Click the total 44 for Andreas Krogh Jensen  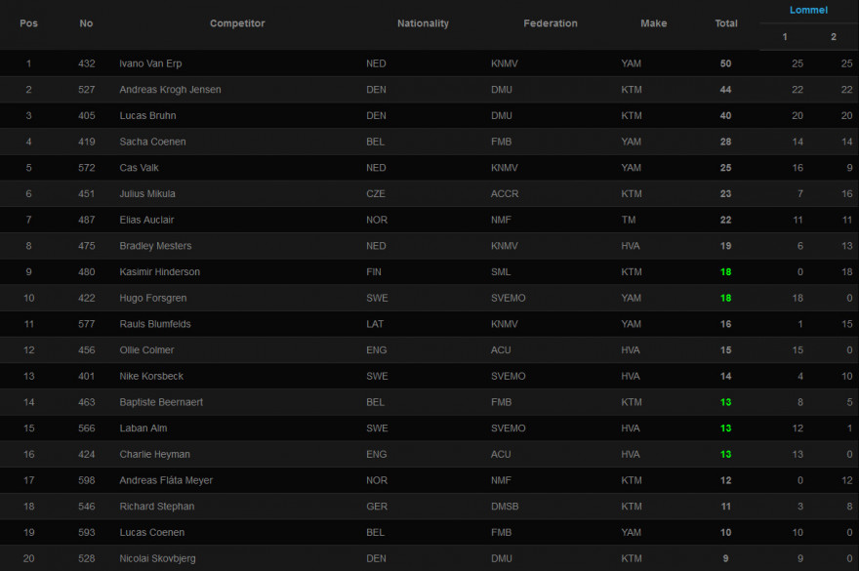[x=725, y=90]
